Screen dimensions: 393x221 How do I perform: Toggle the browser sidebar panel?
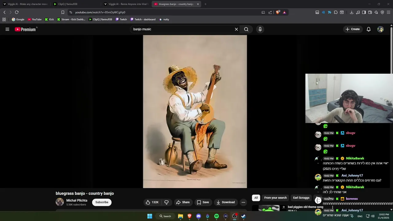(x=364, y=12)
